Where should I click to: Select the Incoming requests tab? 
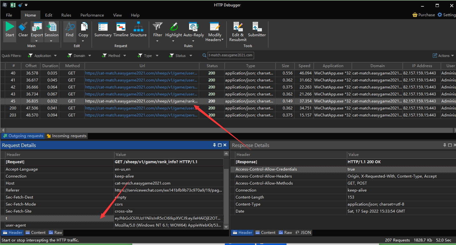[x=66, y=136]
